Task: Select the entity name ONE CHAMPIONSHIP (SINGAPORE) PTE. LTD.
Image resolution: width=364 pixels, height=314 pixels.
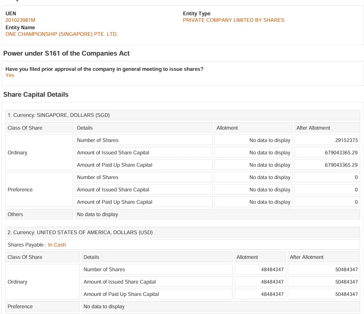Action: (61, 34)
